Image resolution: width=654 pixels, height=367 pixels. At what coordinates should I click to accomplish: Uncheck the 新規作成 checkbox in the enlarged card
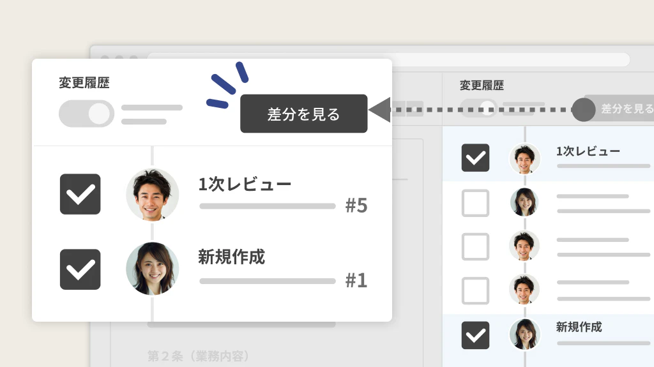[80, 269]
